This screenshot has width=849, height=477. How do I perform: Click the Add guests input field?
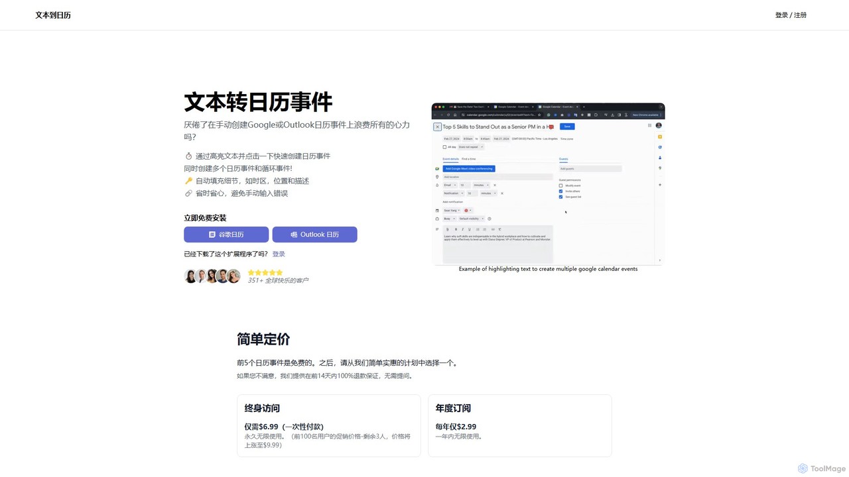coord(590,169)
